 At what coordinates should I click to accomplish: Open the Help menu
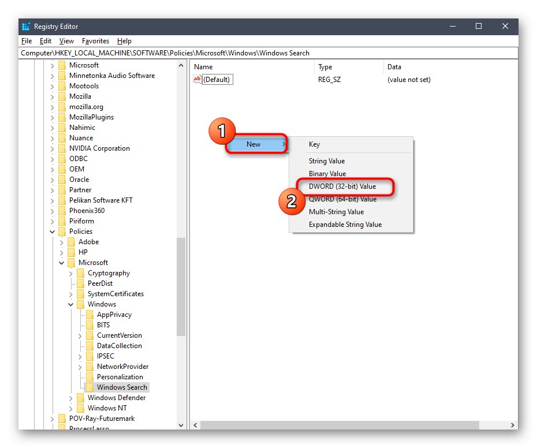pos(124,41)
